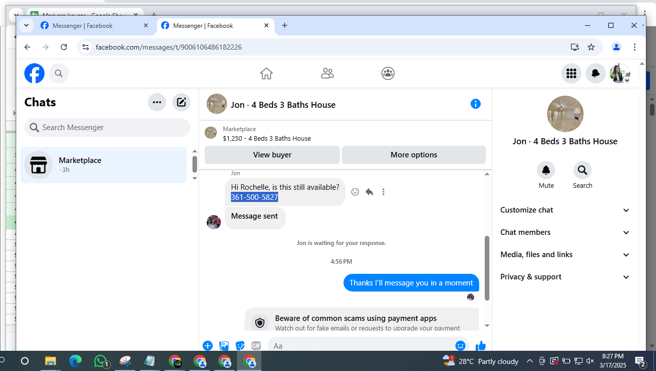This screenshot has height=371, width=656.
Task: Search in conversation using Search icon
Action: [583, 170]
